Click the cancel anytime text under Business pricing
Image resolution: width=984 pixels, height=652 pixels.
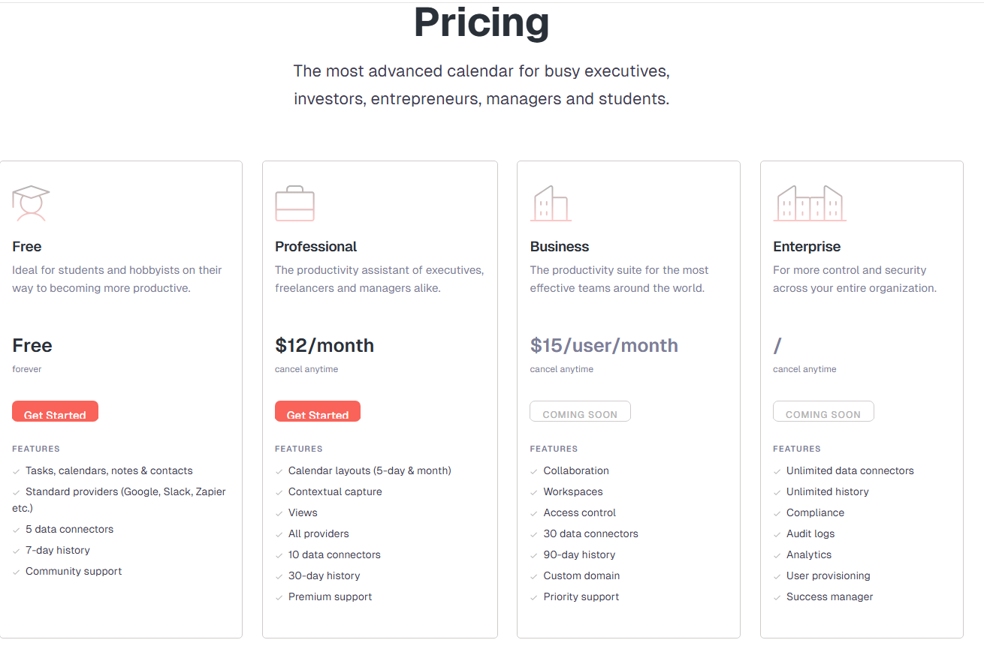562,368
